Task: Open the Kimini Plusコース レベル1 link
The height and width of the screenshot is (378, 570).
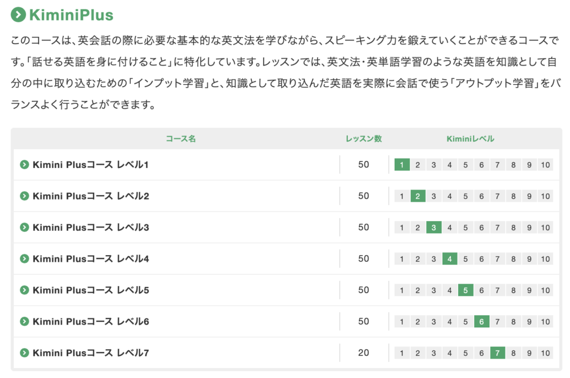Action: [91, 165]
